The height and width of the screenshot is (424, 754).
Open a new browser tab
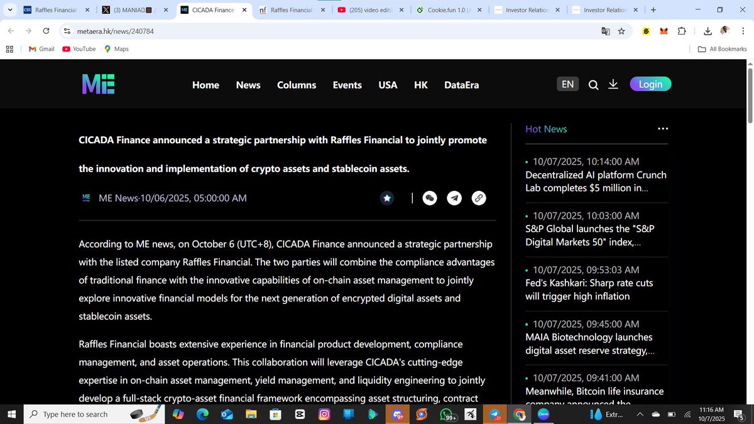pyautogui.click(x=653, y=10)
